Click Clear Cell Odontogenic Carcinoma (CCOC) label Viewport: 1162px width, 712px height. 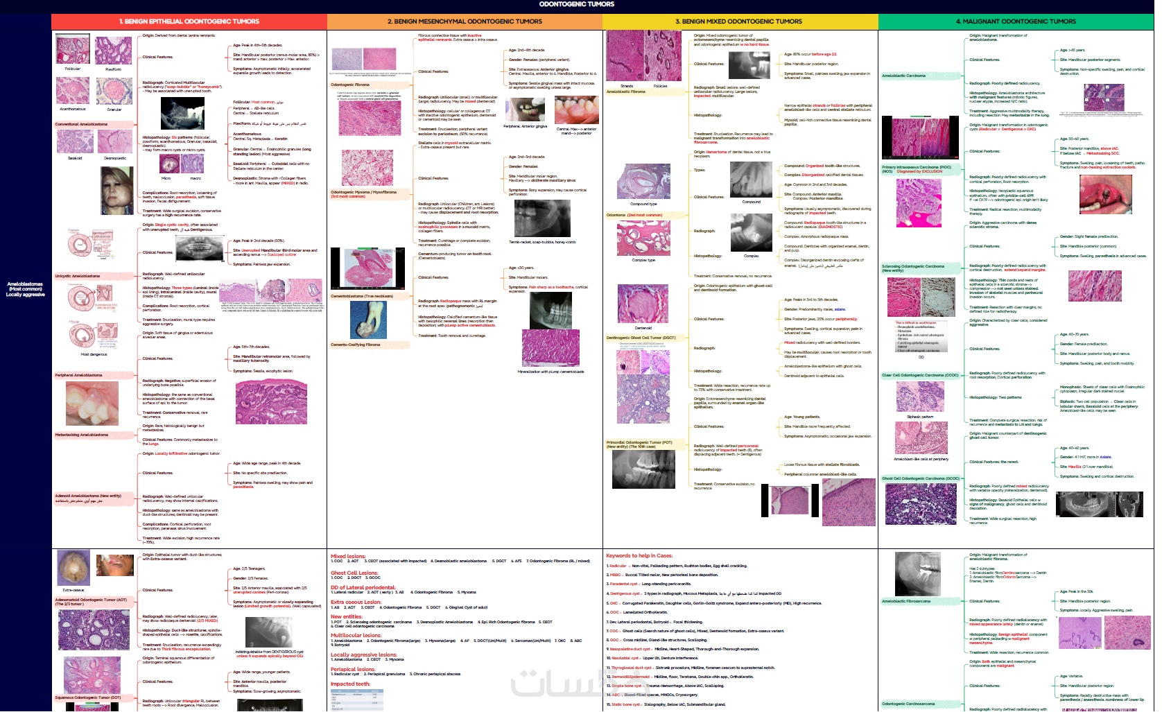point(921,375)
